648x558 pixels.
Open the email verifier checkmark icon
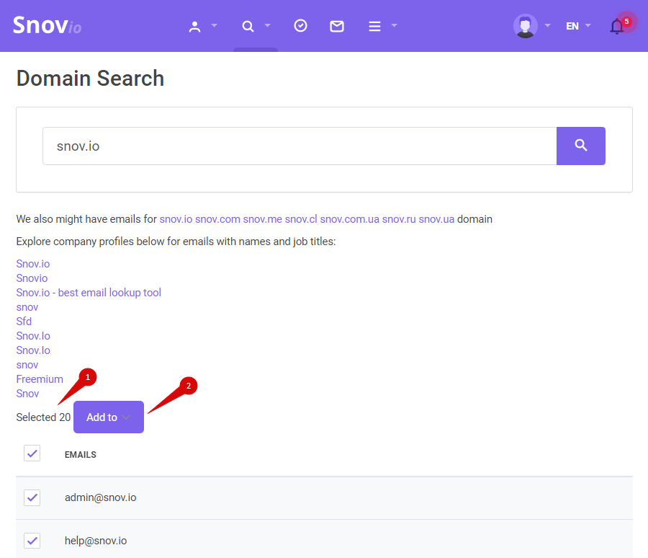[300, 26]
